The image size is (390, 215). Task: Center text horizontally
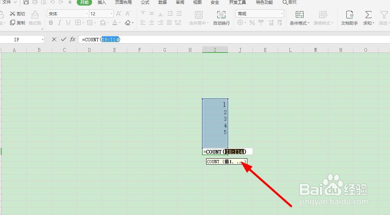tap(152, 23)
